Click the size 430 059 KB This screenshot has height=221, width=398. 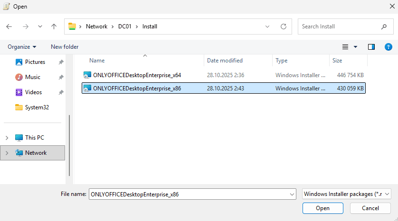351,88
